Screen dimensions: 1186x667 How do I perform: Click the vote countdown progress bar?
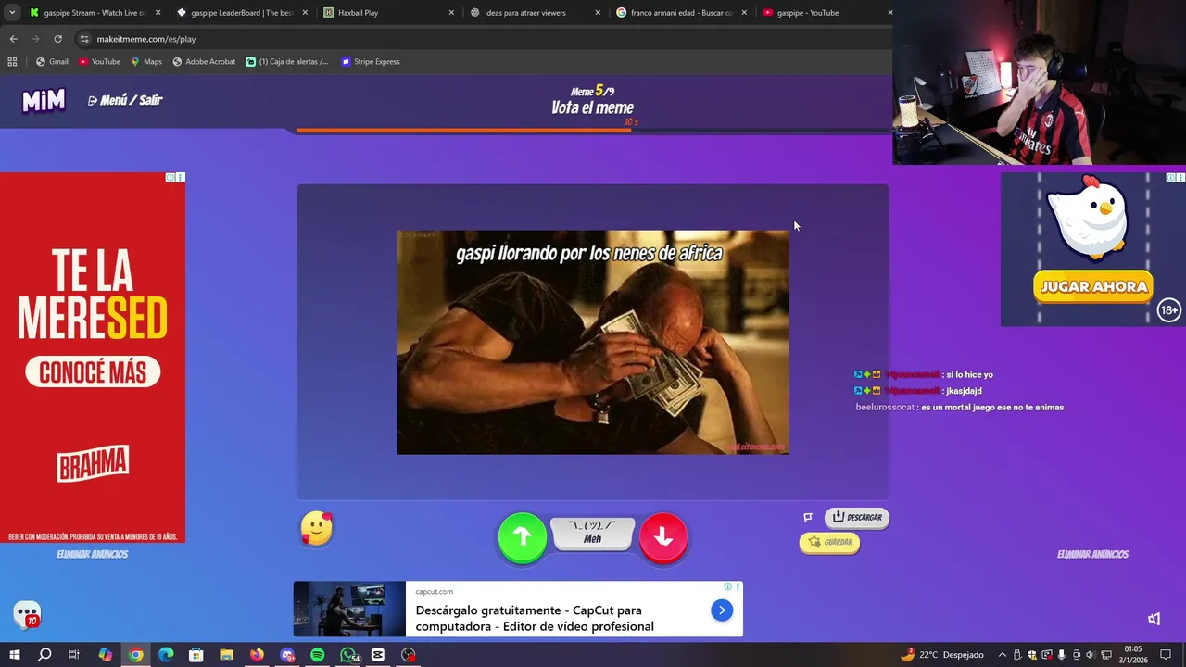tap(593, 131)
